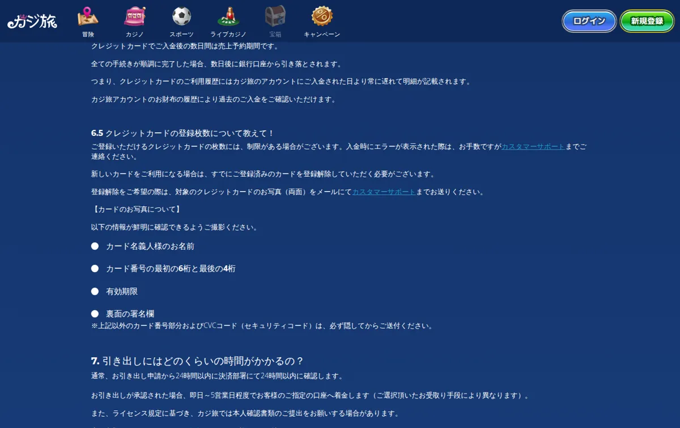
Task: Click the paragraph starting 新しいカードをご利用になる場合
Action: pyautogui.click(x=263, y=174)
